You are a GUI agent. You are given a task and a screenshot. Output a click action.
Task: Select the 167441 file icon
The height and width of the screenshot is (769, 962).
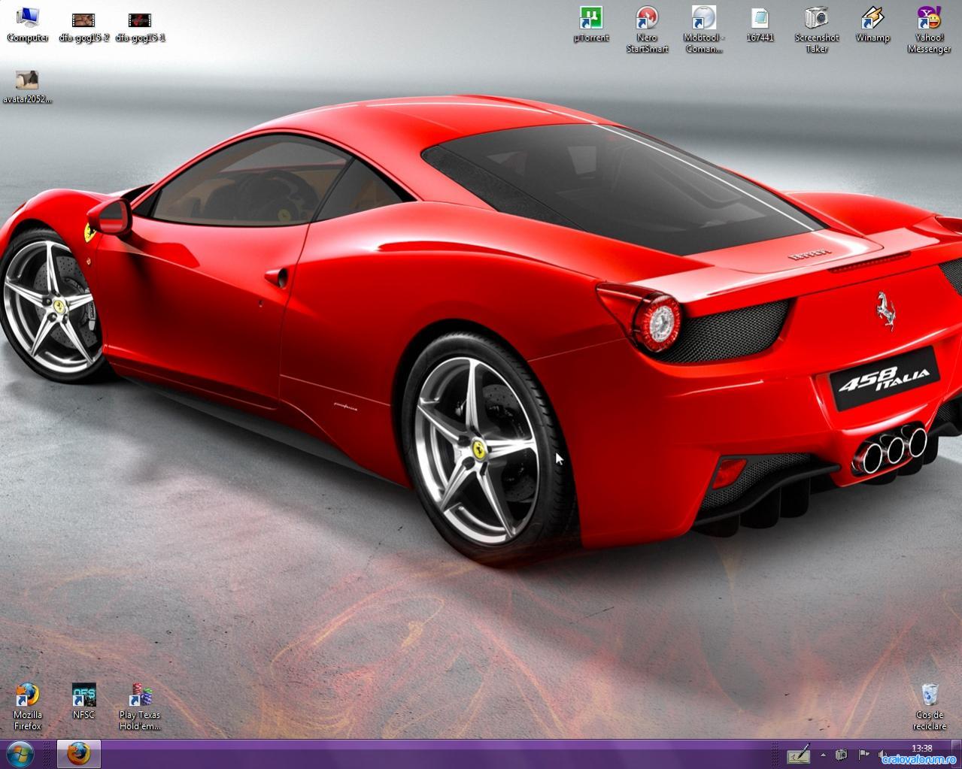click(760, 24)
